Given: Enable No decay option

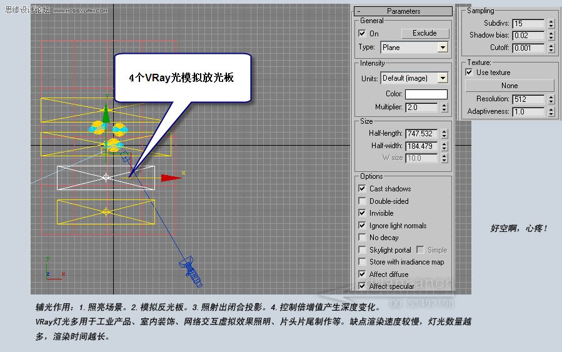Looking at the screenshot, I should pyautogui.click(x=363, y=238).
